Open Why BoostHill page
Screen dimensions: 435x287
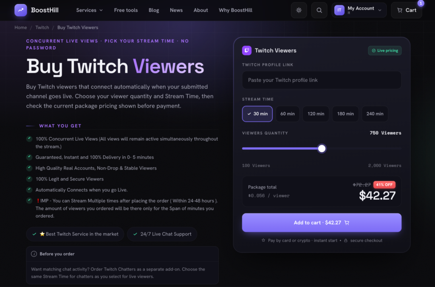pyautogui.click(x=235, y=10)
